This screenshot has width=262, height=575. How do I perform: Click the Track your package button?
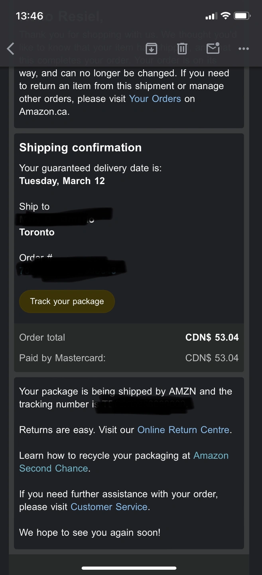point(67,301)
